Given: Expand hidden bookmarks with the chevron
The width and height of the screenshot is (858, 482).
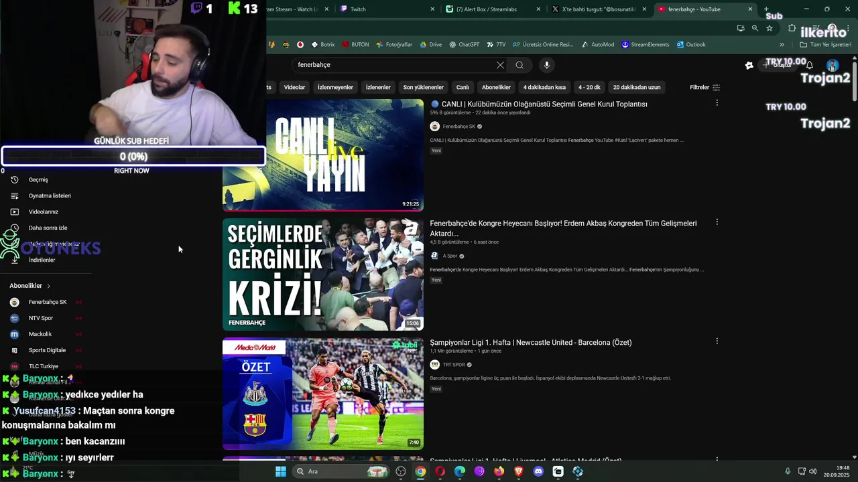Looking at the screenshot, I should pyautogui.click(x=782, y=45).
